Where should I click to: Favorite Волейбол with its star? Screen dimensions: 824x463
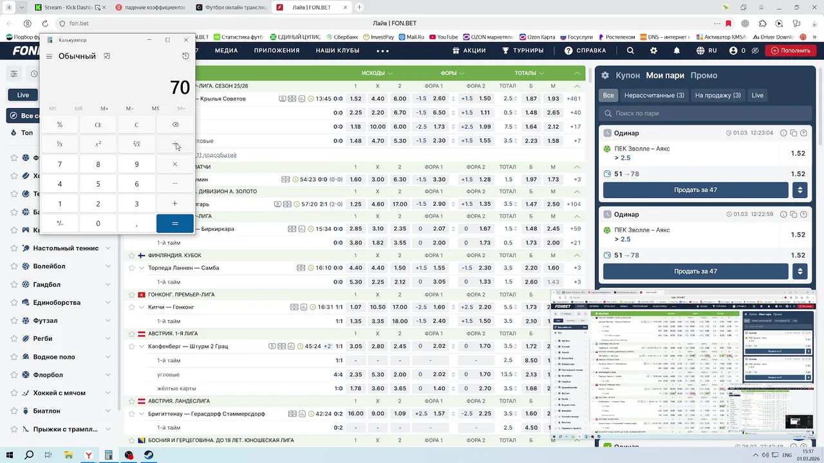(x=14, y=266)
